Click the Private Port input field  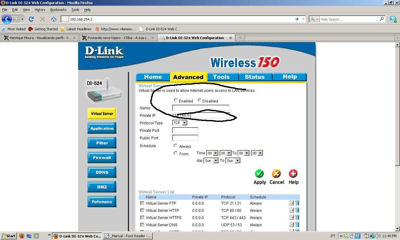[x=185, y=130]
